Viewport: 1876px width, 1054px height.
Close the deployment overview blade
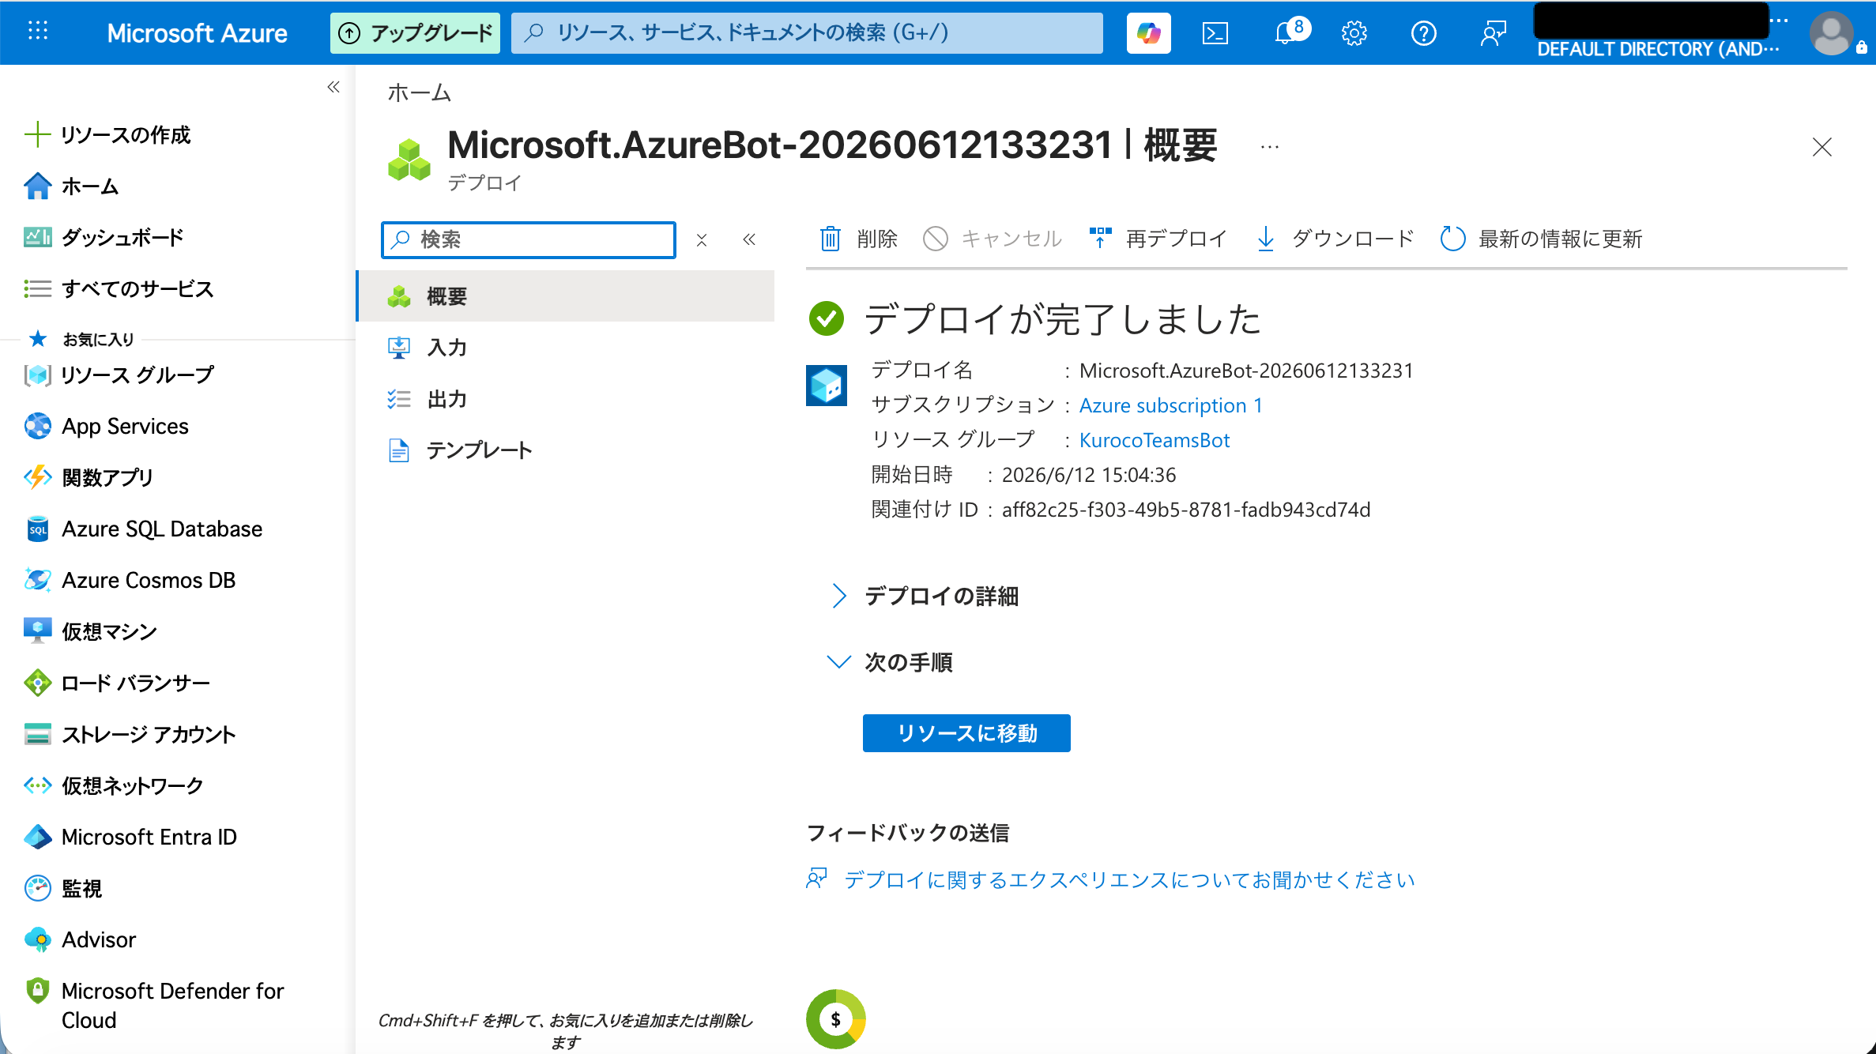1822,147
